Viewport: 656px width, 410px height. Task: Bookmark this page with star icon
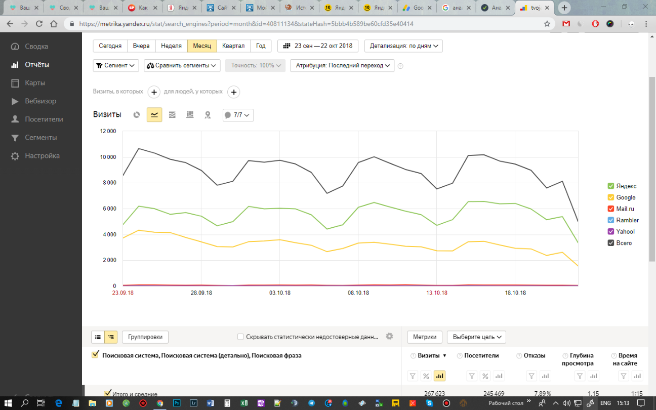click(x=547, y=24)
